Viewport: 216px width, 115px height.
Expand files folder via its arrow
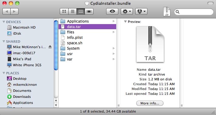(114, 32)
